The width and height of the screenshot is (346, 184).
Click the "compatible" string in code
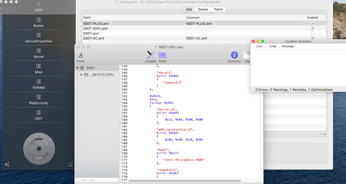click(x=167, y=170)
